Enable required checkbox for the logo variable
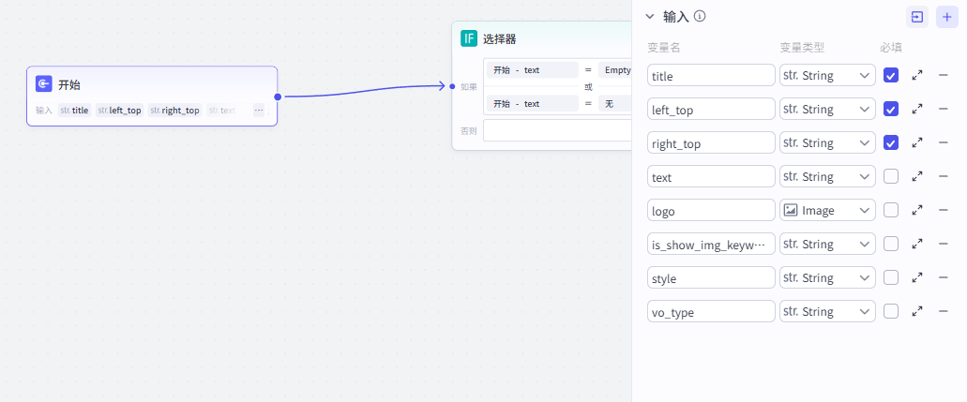This screenshot has height=402, width=967. click(891, 211)
